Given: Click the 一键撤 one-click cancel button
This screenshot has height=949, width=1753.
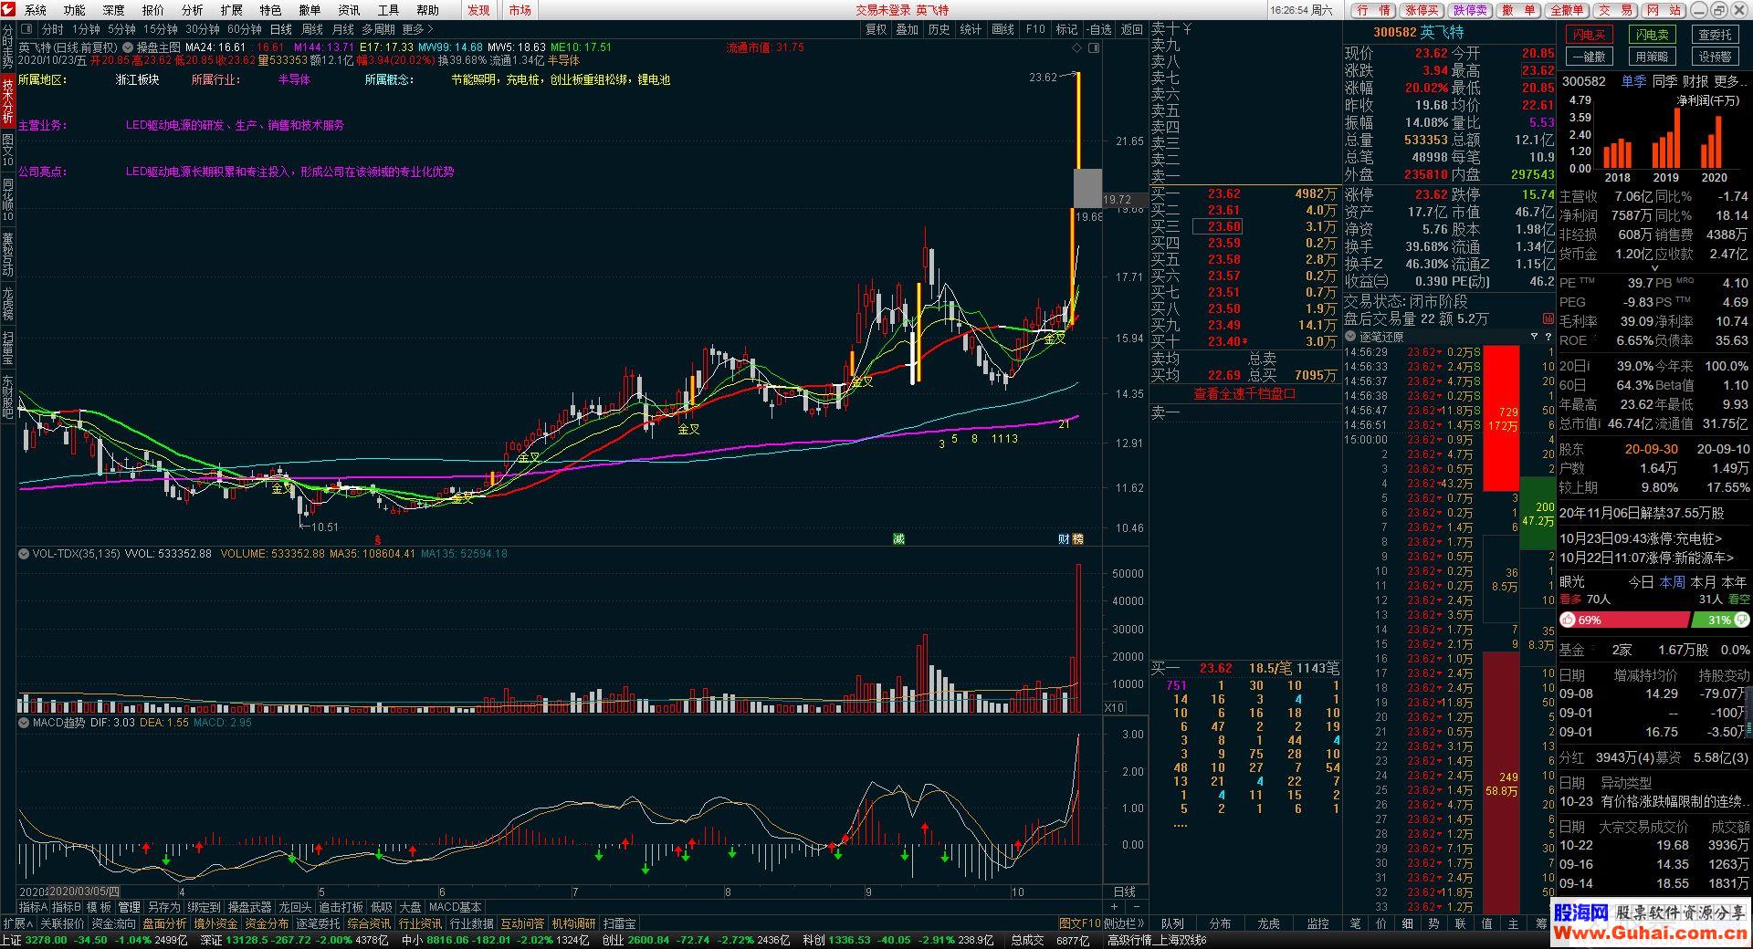Looking at the screenshot, I should tap(1589, 57).
